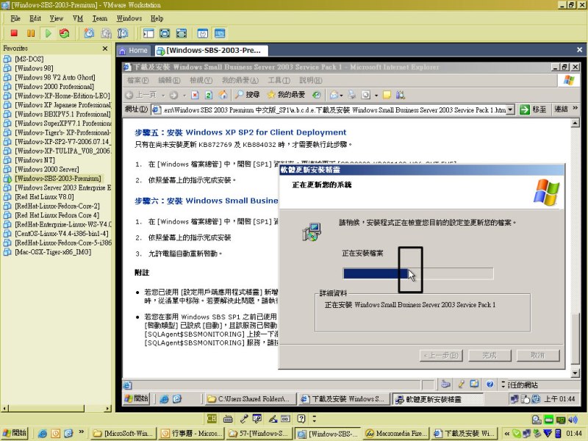Click the IE page vertical scrollbar down arrow
Screen dimensions: 588x441
click(x=575, y=373)
